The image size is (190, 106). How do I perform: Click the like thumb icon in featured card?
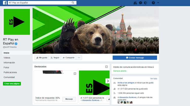pyautogui.click(x=109, y=99)
